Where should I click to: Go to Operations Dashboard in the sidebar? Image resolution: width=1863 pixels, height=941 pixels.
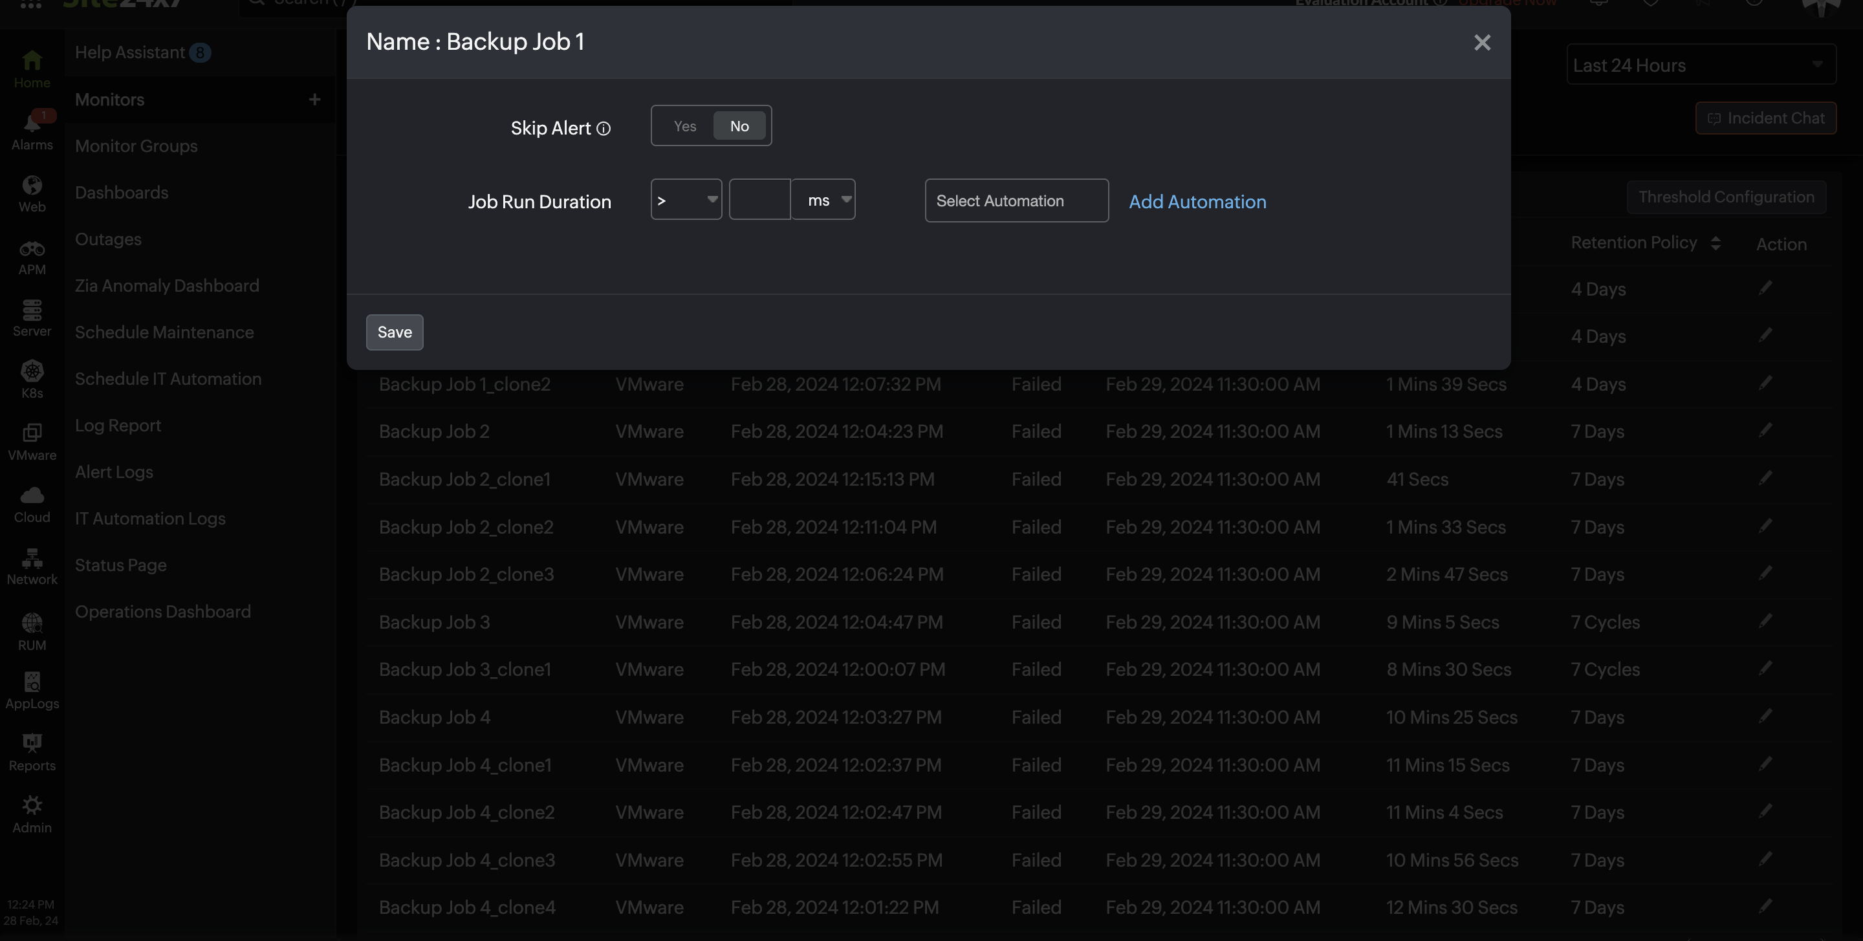(x=163, y=611)
